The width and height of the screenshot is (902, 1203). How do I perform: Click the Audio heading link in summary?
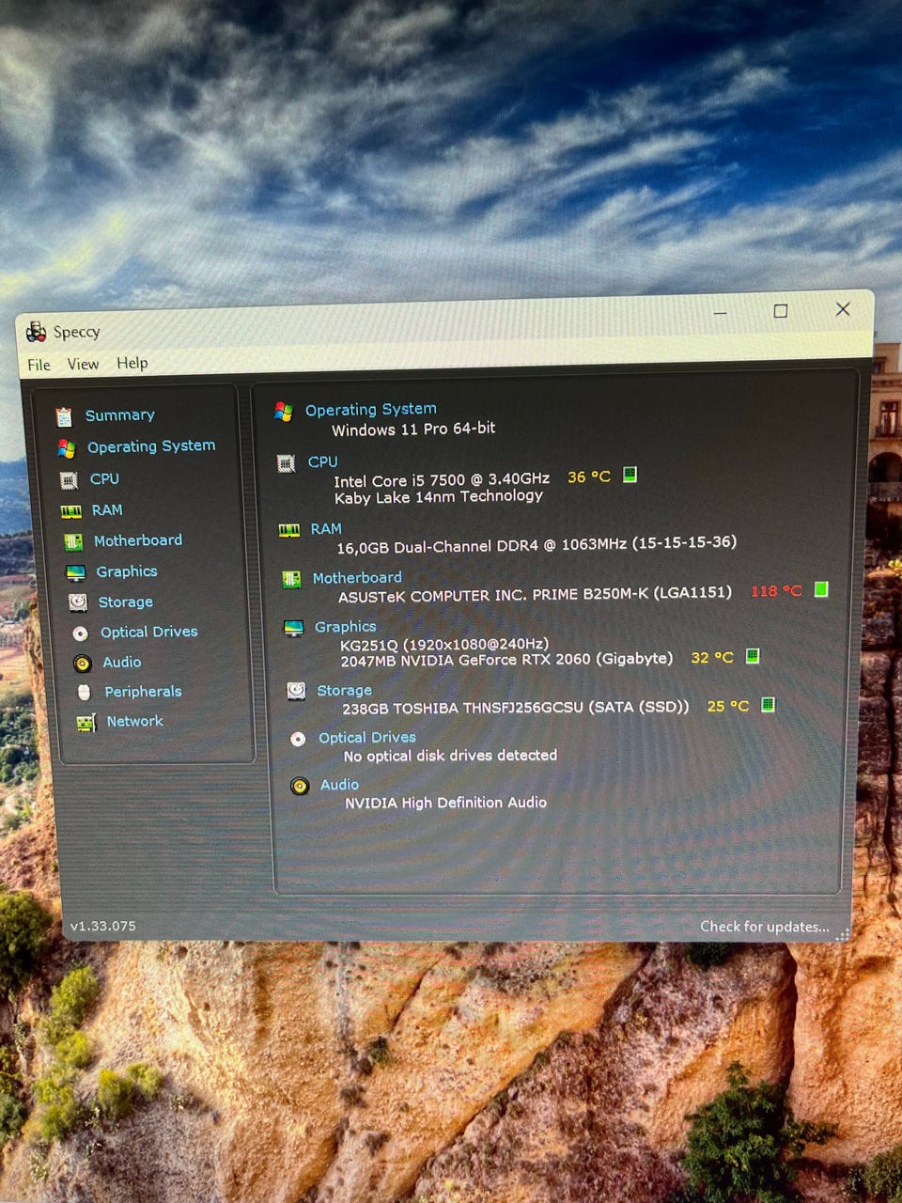(x=339, y=785)
